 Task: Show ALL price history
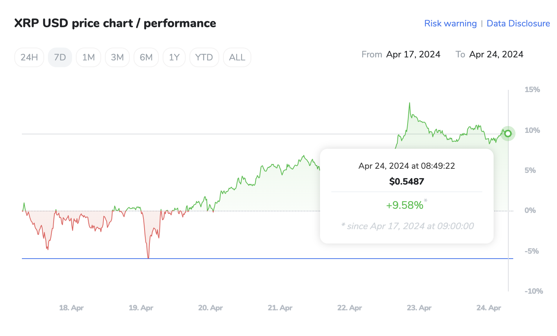click(x=237, y=57)
